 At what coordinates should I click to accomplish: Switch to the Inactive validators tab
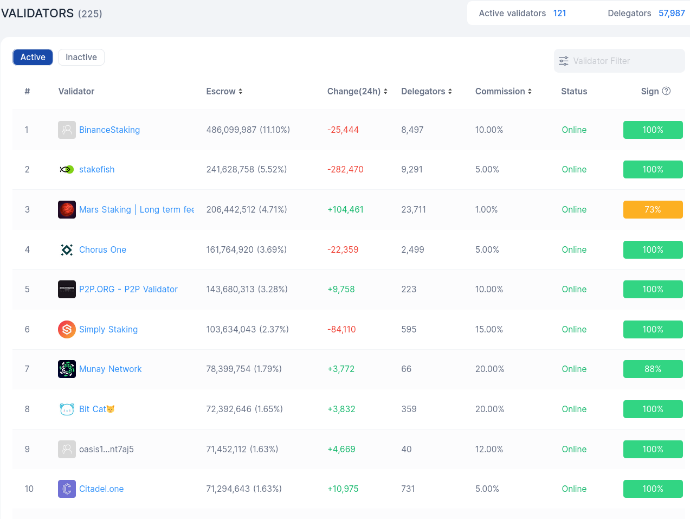click(x=81, y=57)
